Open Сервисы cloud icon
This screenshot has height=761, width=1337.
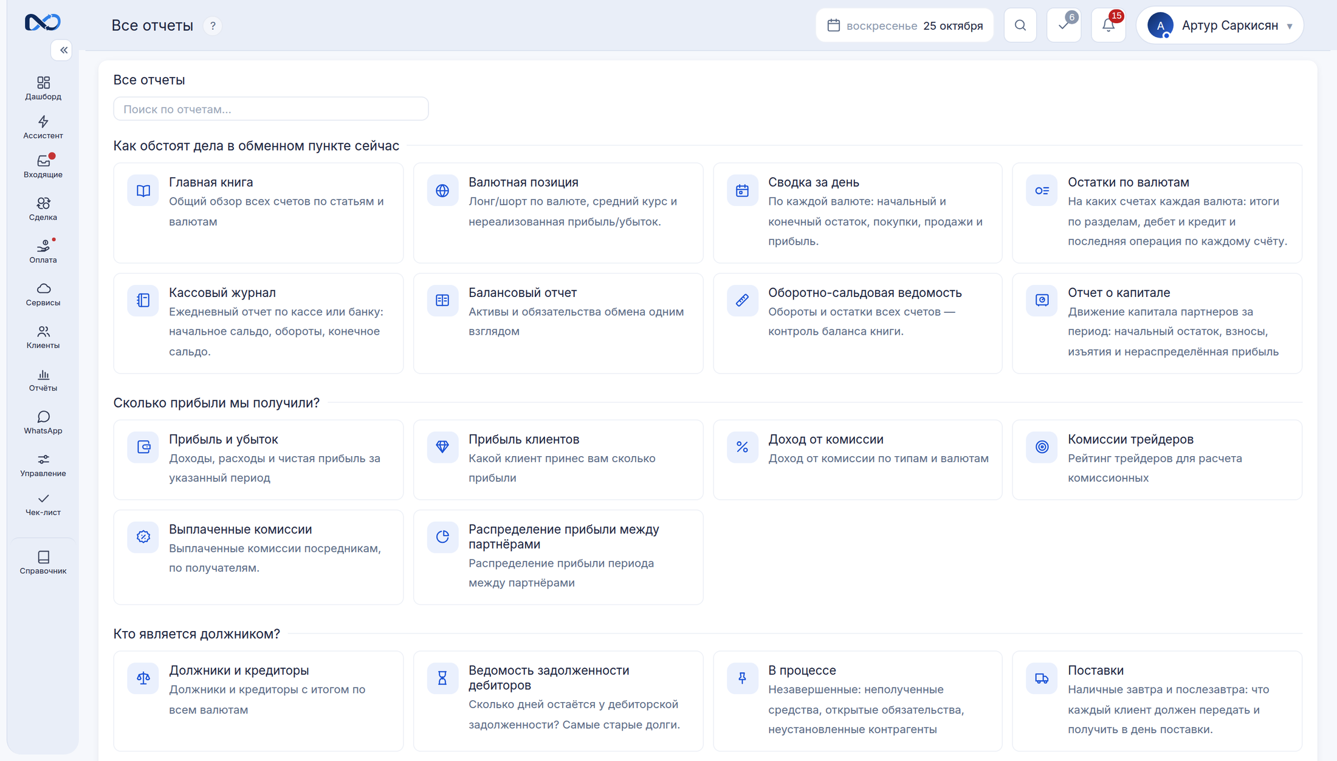pos(43,294)
